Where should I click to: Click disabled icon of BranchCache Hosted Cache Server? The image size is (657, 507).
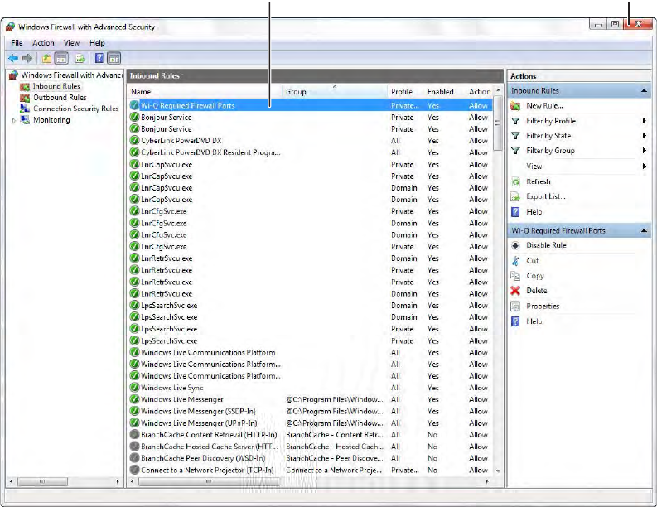coord(134,447)
